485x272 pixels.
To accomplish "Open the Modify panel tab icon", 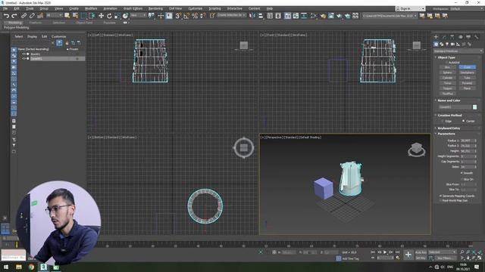I will (x=444, y=37).
